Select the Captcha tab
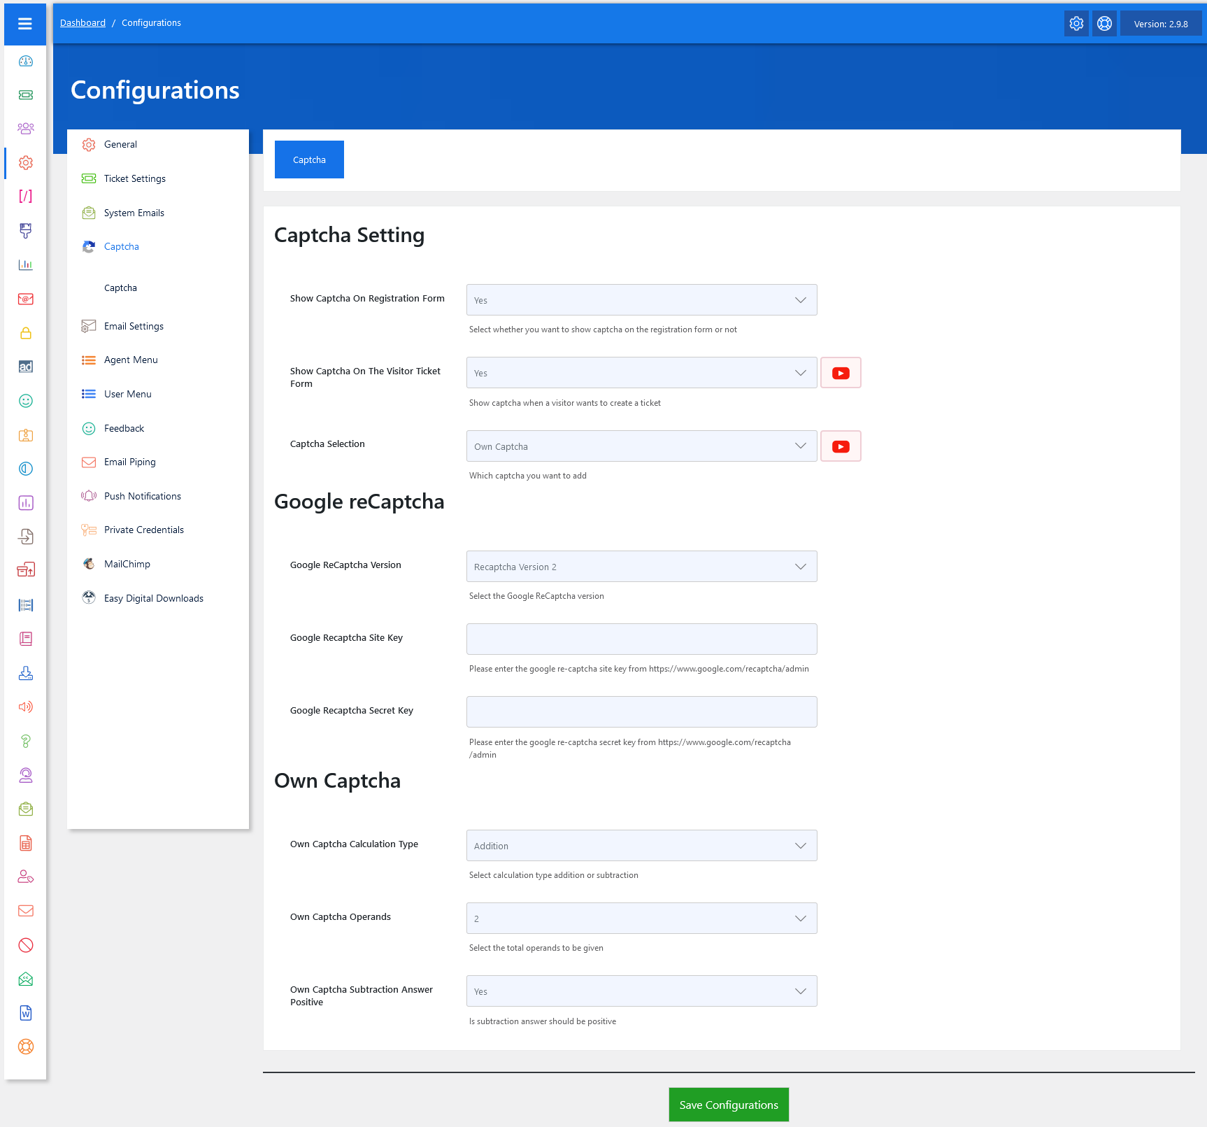1207x1127 pixels. point(309,160)
